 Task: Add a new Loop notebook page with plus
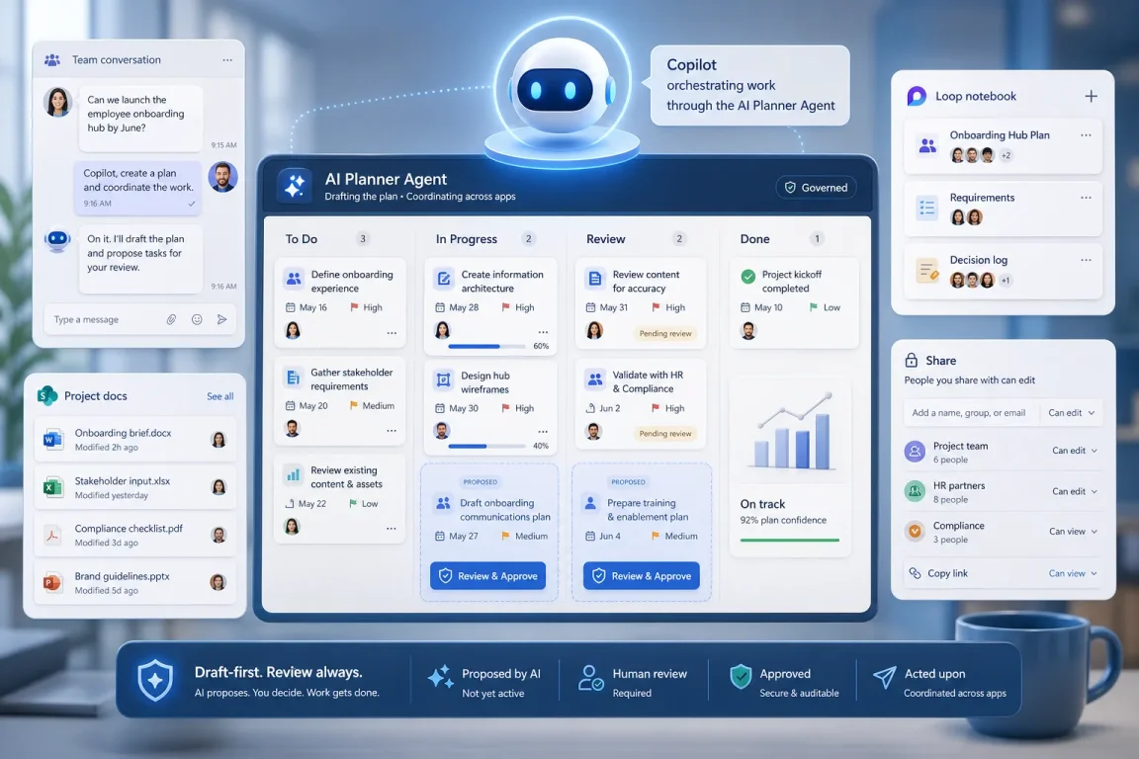click(x=1092, y=96)
